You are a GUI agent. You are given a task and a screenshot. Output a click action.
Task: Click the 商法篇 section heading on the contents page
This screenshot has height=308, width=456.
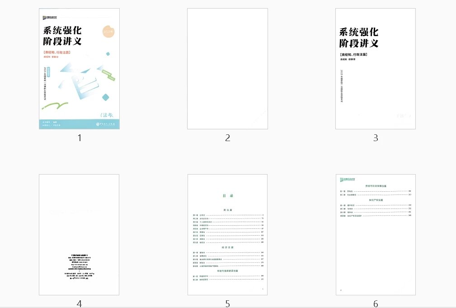(227, 209)
